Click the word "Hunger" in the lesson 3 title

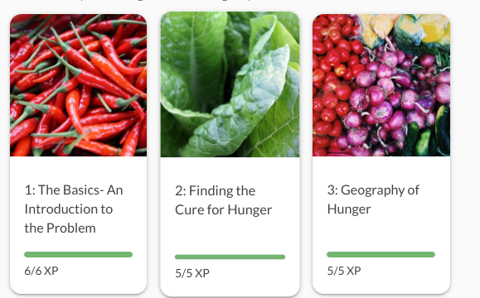(x=349, y=209)
